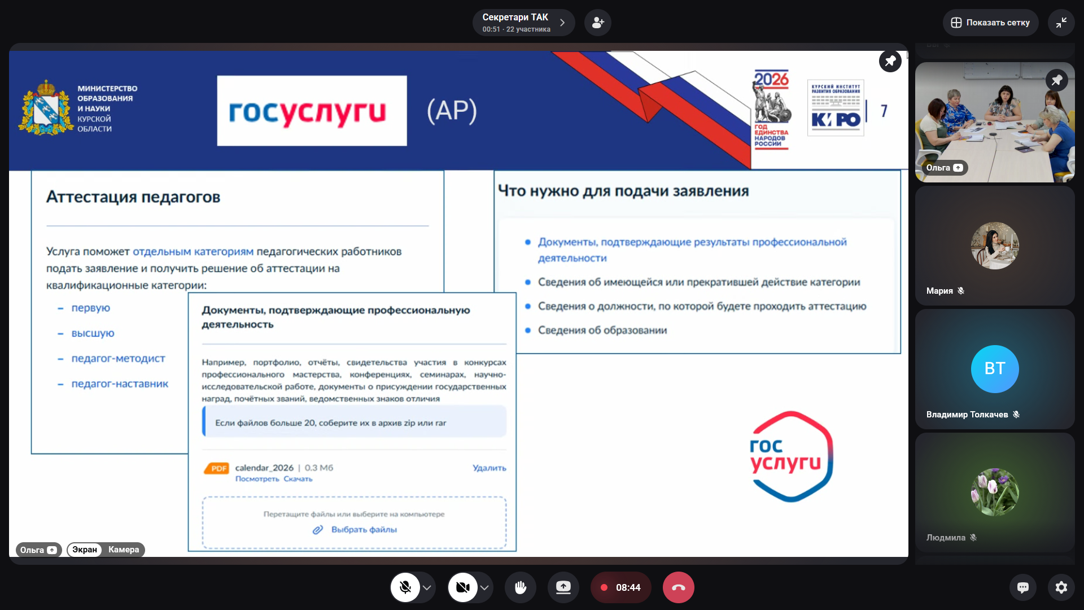The width and height of the screenshot is (1084, 610).
Task: Unpin the shared screen with the pin icon
Action: pyautogui.click(x=890, y=61)
